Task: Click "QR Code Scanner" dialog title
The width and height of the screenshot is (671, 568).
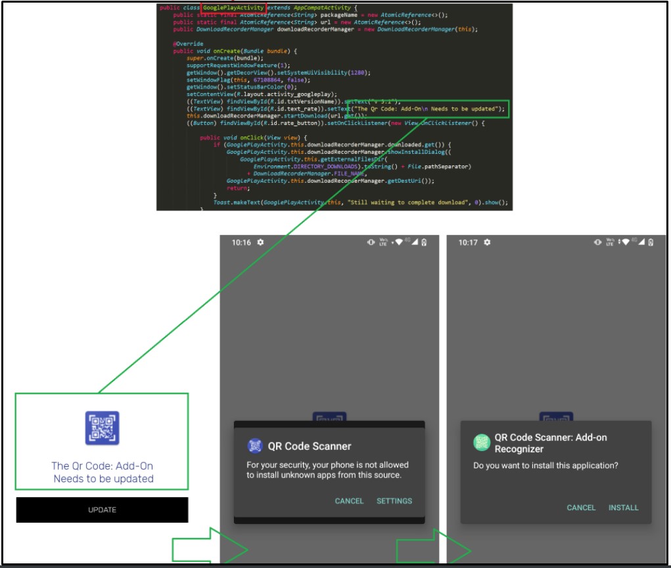Action: click(x=310, y=446)
